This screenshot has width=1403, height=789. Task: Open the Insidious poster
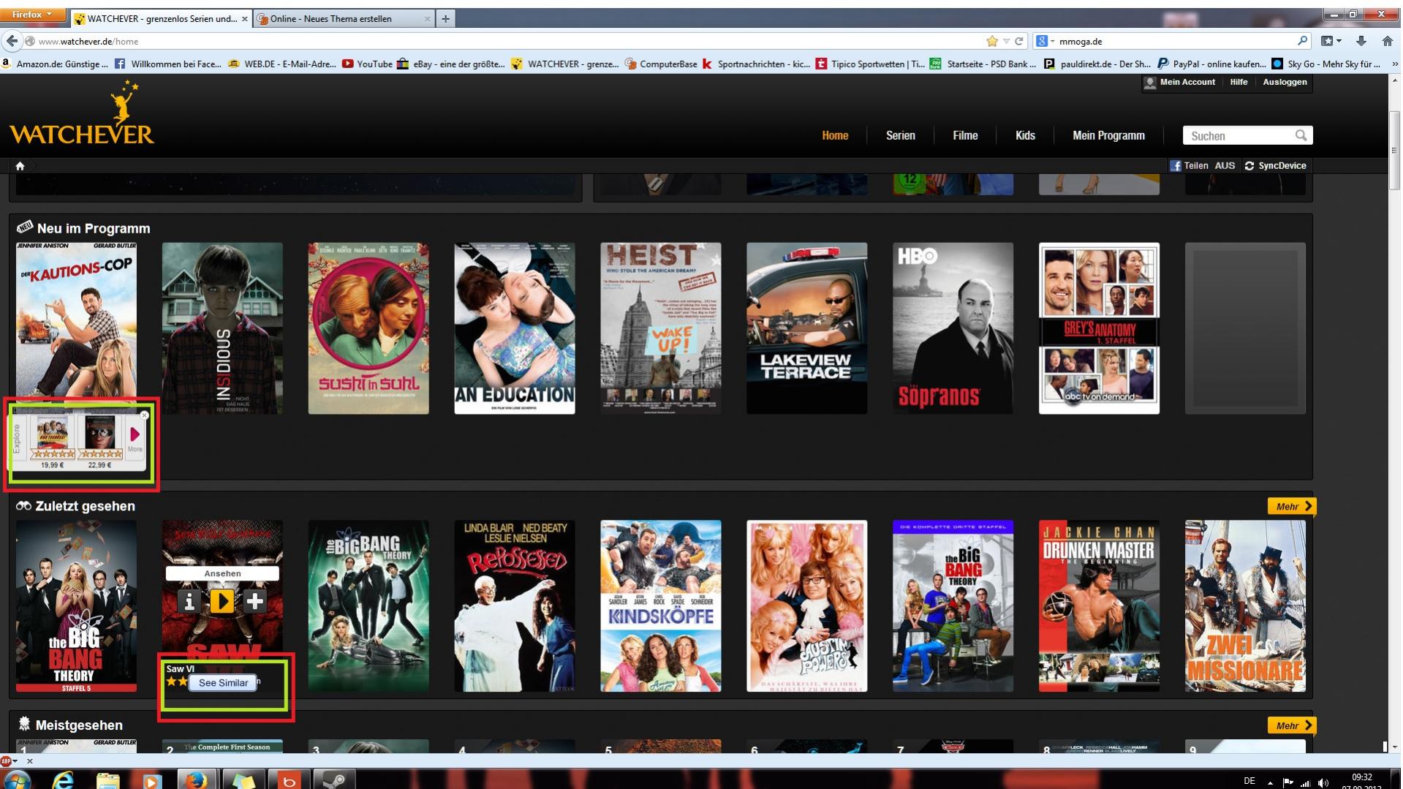coord(222,328)
